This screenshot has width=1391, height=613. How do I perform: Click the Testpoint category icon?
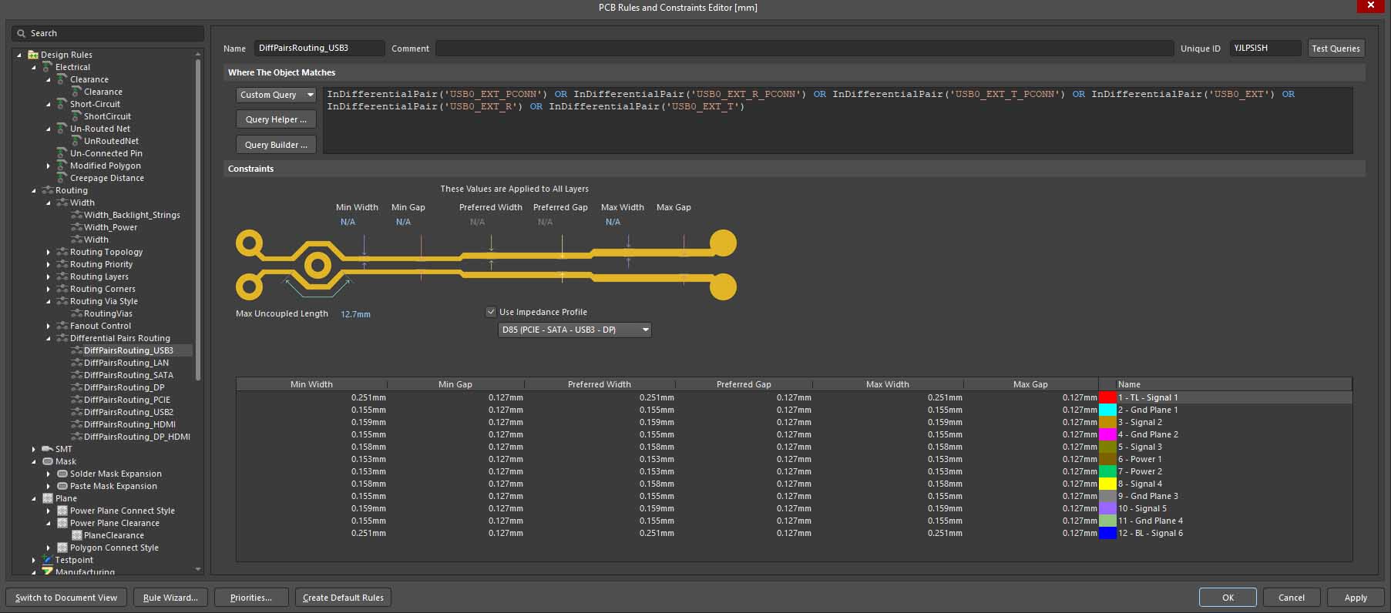tap(48, 560)
